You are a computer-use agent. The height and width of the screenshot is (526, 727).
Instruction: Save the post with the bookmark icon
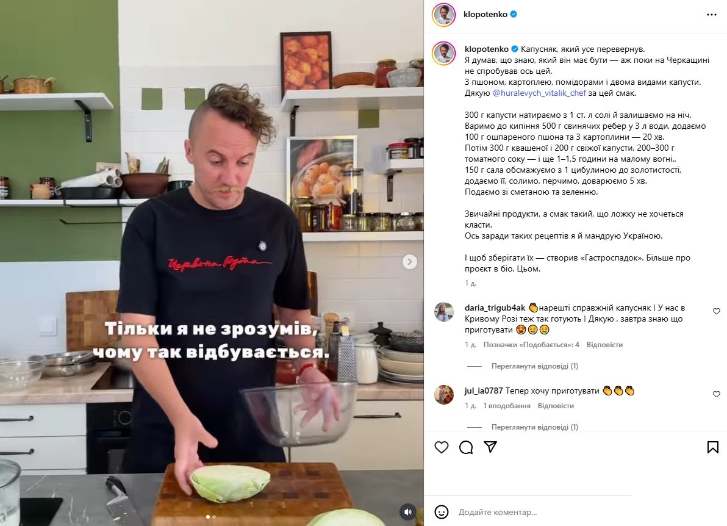(x=712, y=447)
